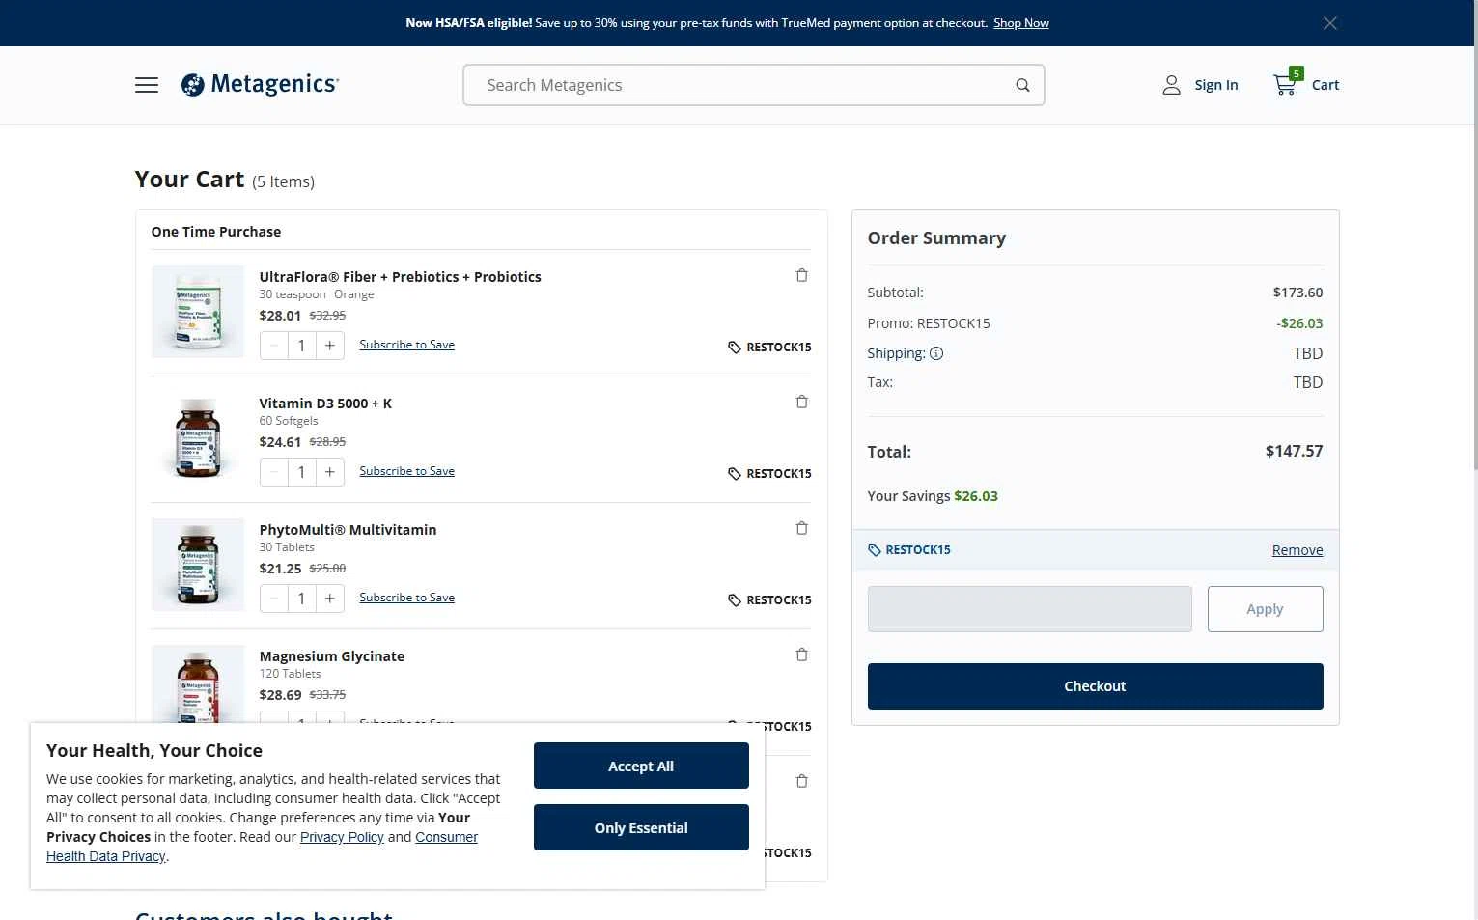The image size is (1478, 920).
Task: Go to the Metagenics logo homepage
Action: tap(260, 85)
